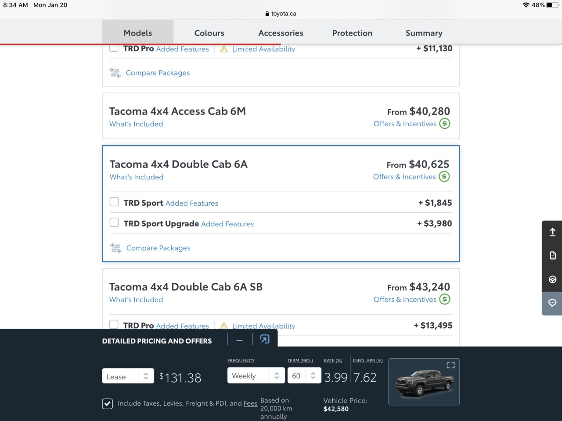Tap the Wi-Fi icon in status bar
This screenshot has width=562, height=421.
[526, 5]
